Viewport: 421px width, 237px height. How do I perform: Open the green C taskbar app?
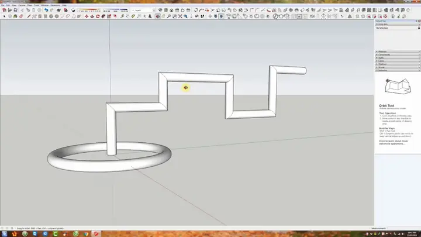pos(56,233)
